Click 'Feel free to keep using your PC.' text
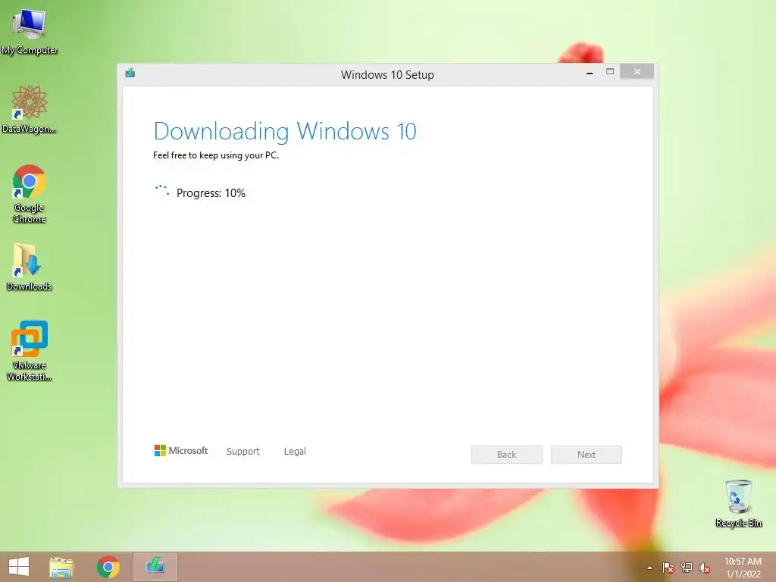This screenshot has width=776, height=582. pos(216,155)
